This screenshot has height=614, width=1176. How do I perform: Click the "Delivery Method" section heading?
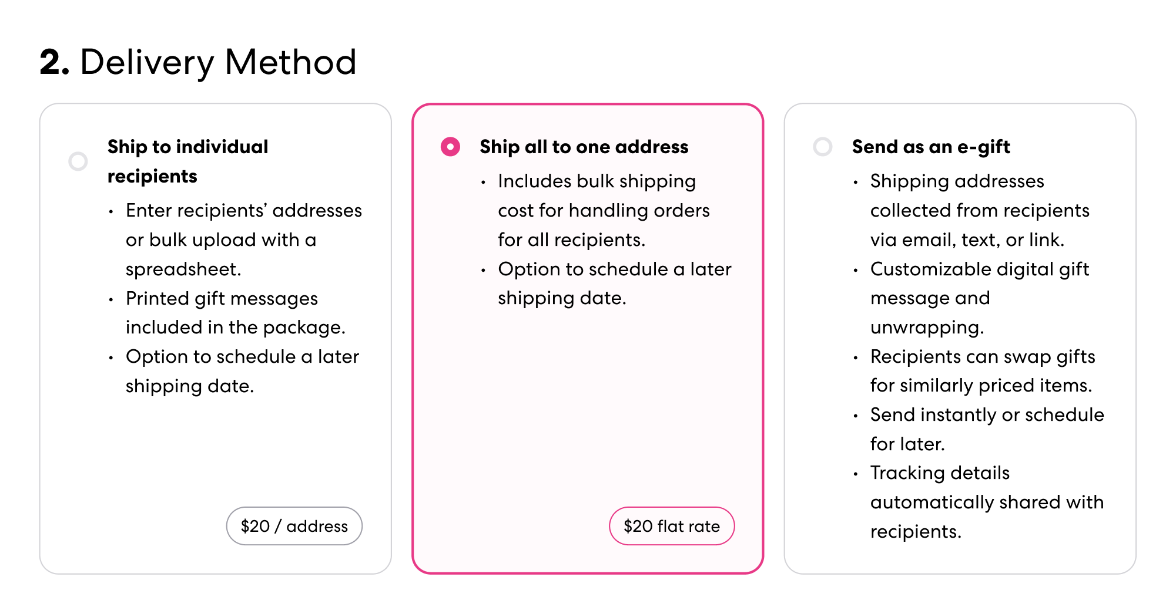(x=218, y=62)
